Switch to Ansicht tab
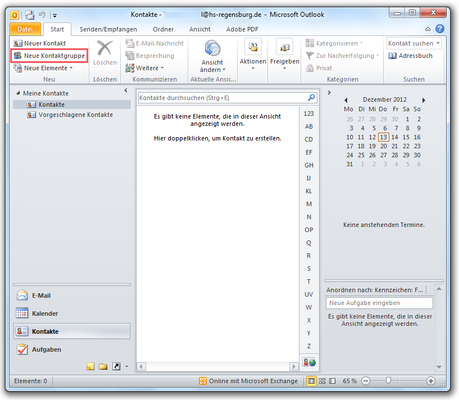This screenshot has width=459, height=400. (199, 29)
